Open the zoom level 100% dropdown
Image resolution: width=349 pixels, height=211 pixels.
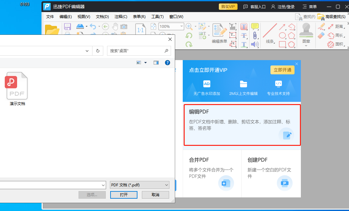181,27
